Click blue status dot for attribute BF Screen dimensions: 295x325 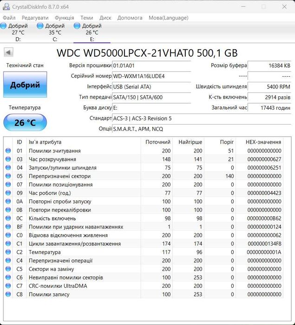pos(8,227)
